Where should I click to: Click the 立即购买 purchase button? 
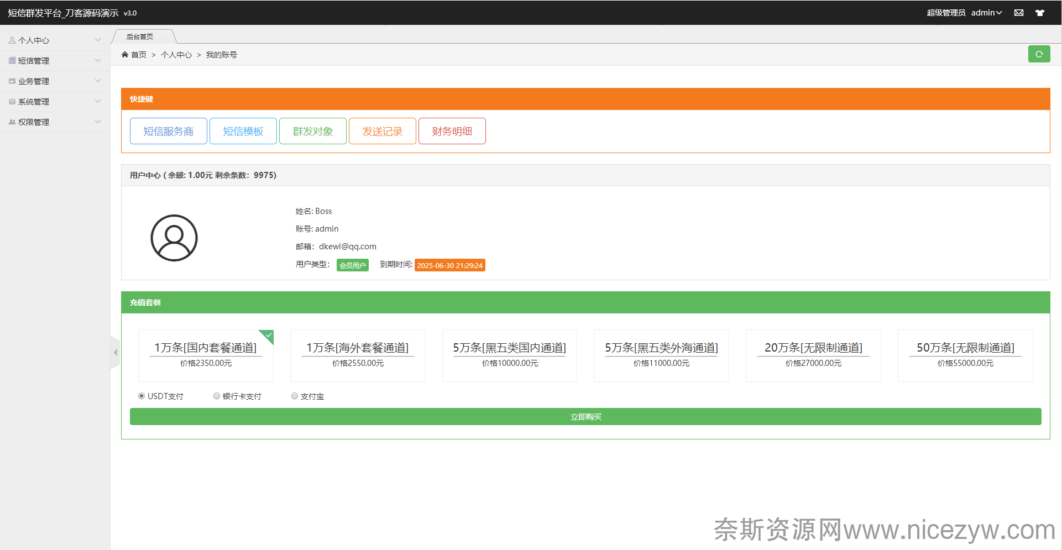[x=585, y=417]
